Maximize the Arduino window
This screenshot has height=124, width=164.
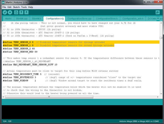(151, 2)
